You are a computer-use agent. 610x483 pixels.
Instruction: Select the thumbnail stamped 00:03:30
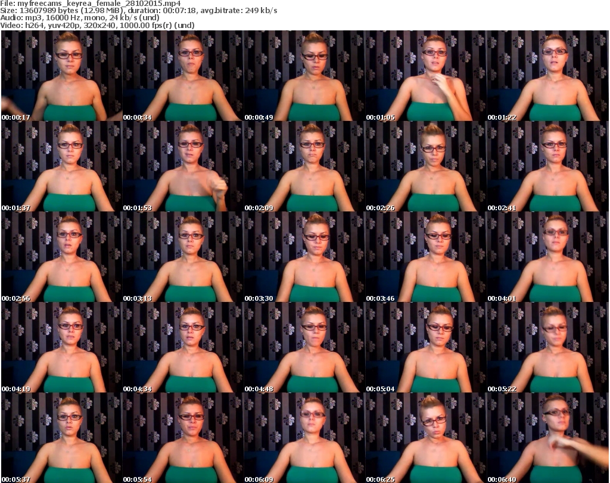pyautogui.click(x=304, y=257)
